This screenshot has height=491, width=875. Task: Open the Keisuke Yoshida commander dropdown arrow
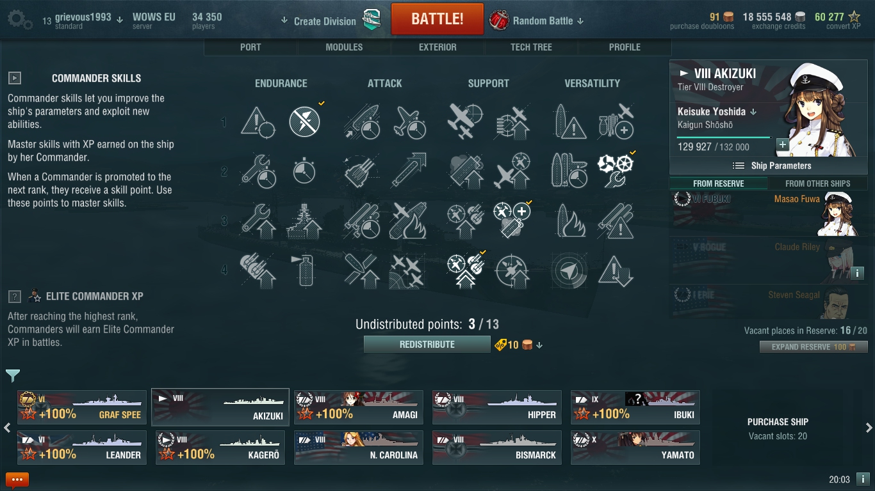[x=753, y=112]
